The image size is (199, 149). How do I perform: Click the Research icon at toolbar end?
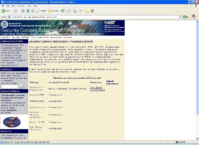[x=92, y=11]
